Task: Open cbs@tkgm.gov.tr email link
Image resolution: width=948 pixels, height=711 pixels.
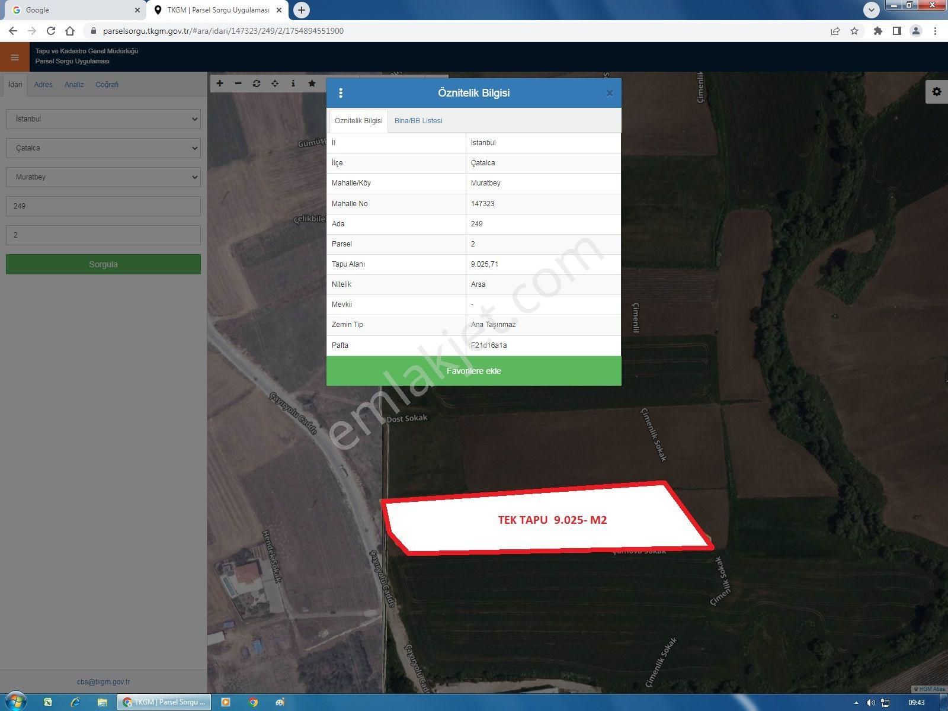Action: coord(103,682)
